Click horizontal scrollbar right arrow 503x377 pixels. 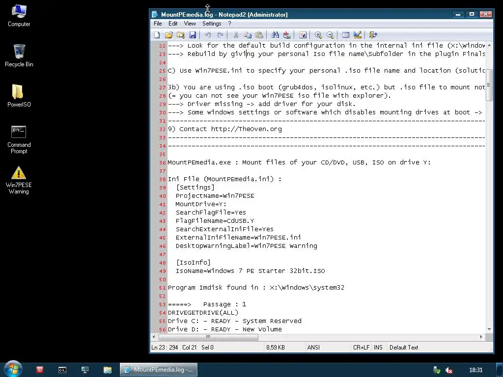(x=481, y=337)
